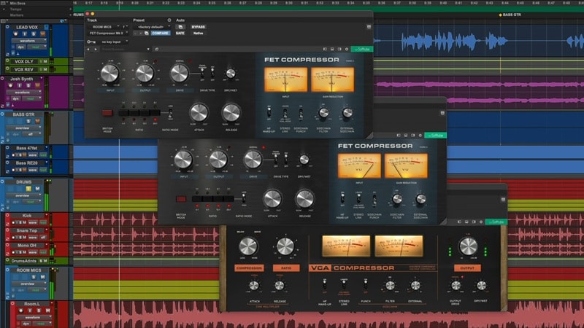Click the key input key icon
The height and width of the screenshot is (328, 584).
click(91, 42)
